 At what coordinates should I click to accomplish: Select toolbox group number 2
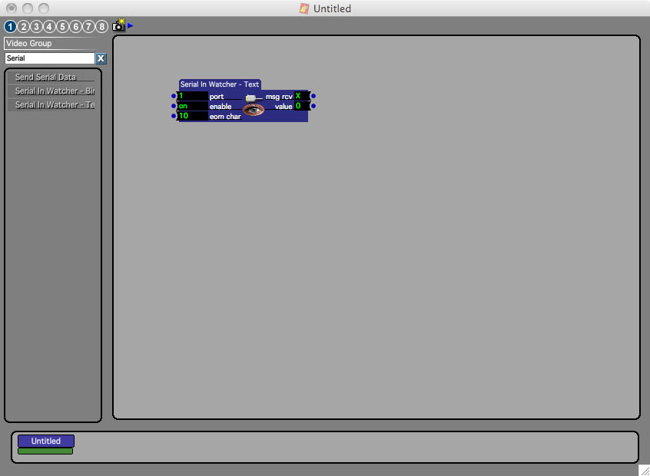click(24, 27)
